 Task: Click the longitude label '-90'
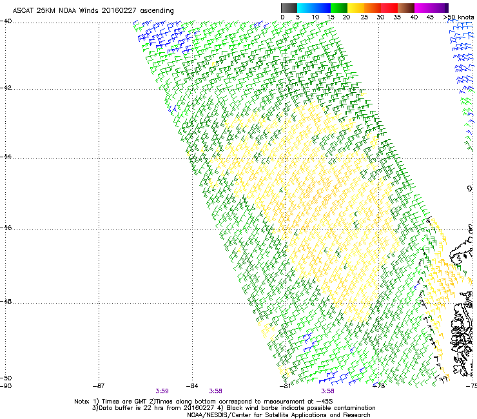[x=6, y=386]
